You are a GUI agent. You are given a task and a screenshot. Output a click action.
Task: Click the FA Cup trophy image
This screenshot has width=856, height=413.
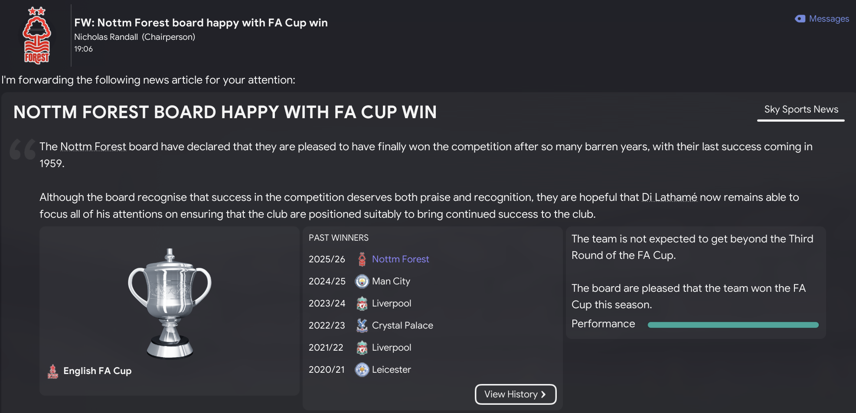click(170, 303)
